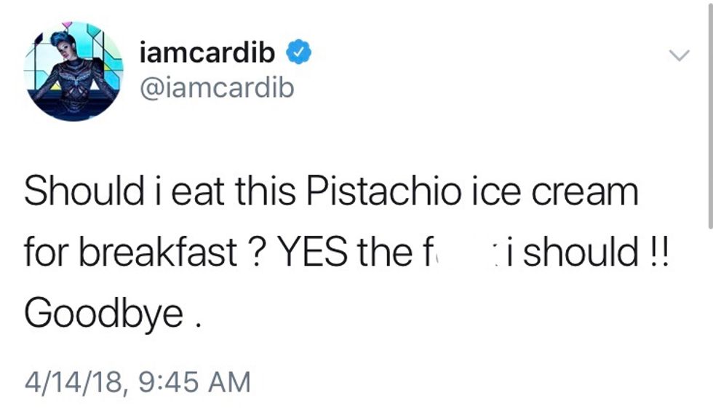Click the blue verified badge

[300, 53]
